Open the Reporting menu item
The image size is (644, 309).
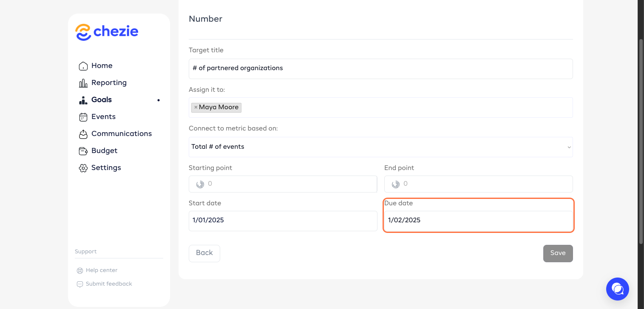(x=109, y=82)
